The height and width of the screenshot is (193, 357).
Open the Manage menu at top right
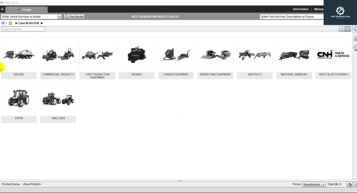319,9
